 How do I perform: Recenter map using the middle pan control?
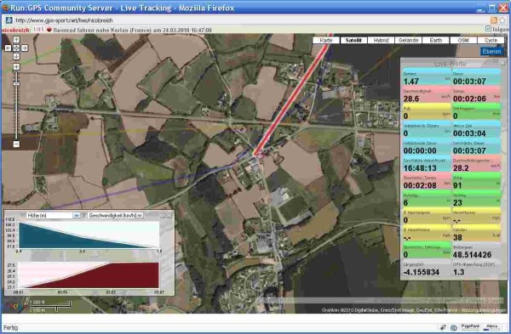click(x=16, y=48)
